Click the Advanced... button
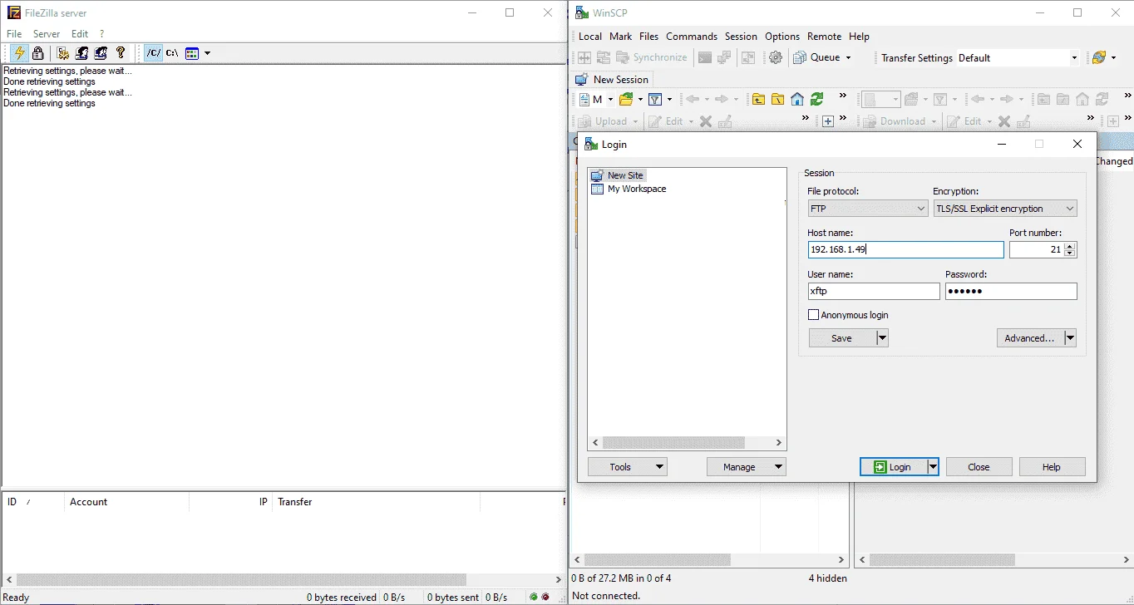The width and height of the screenshot is (1134, 605). (x=1030, y=338)
